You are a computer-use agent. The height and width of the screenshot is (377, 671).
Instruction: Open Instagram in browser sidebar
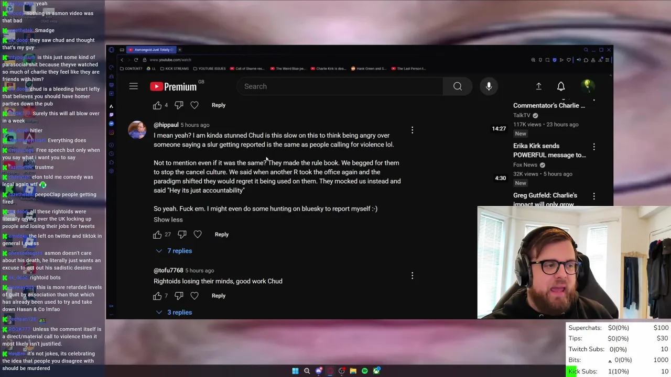point(111,132)
